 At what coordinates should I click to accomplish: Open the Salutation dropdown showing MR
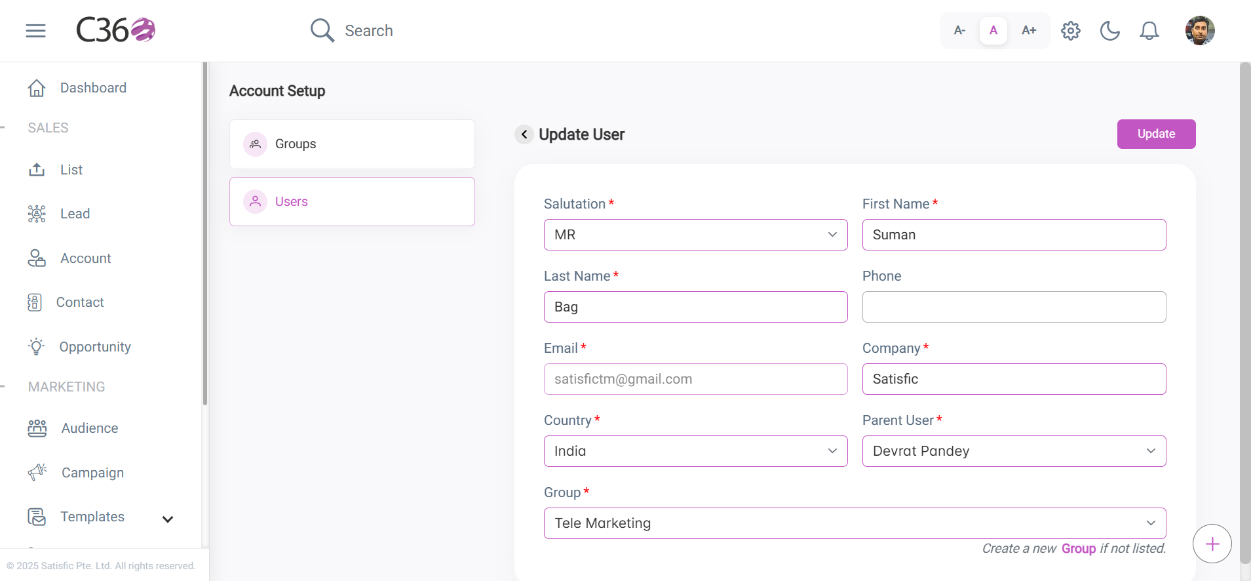(695, 235)
